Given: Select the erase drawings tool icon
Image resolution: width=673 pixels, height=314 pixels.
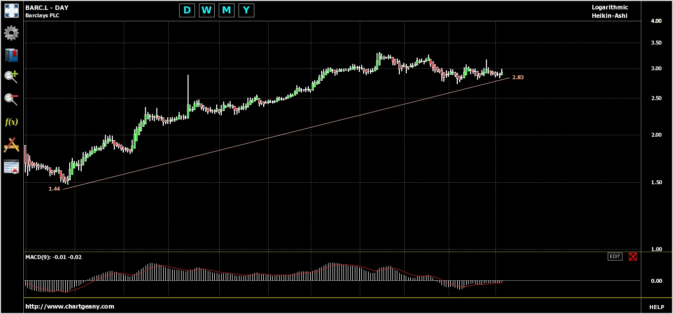Looking at the screenshot, I should point(11,145).
